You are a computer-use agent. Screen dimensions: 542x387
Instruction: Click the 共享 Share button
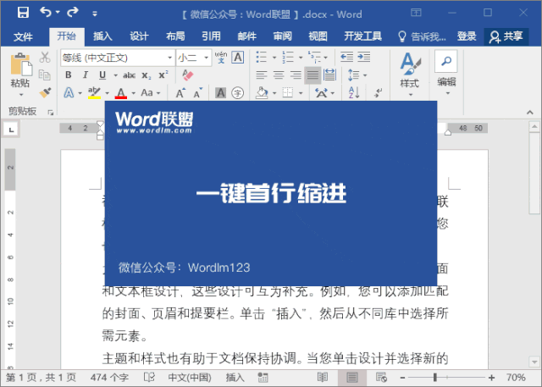pos(506,36)
